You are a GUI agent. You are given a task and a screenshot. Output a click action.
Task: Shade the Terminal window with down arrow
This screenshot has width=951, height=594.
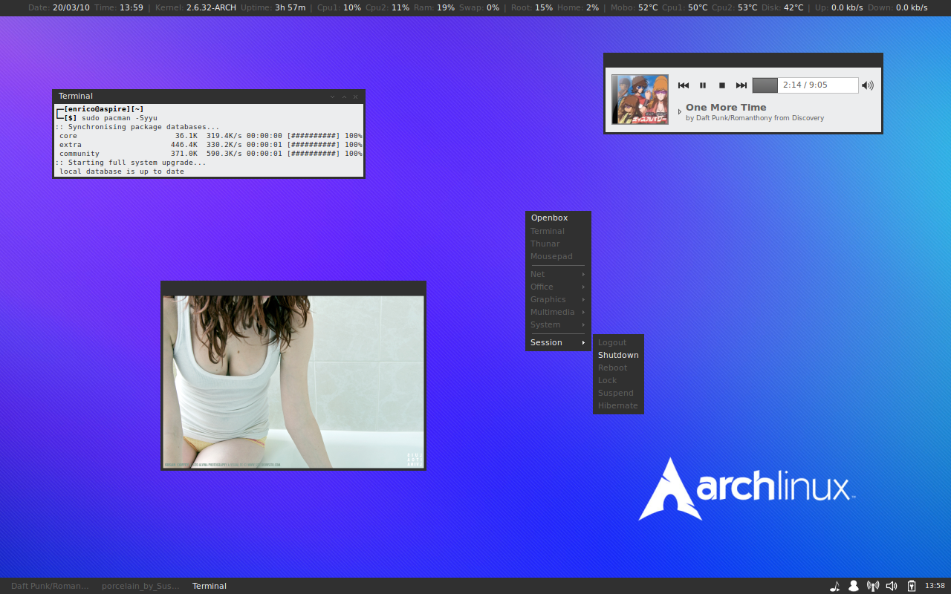coord(332,97)
